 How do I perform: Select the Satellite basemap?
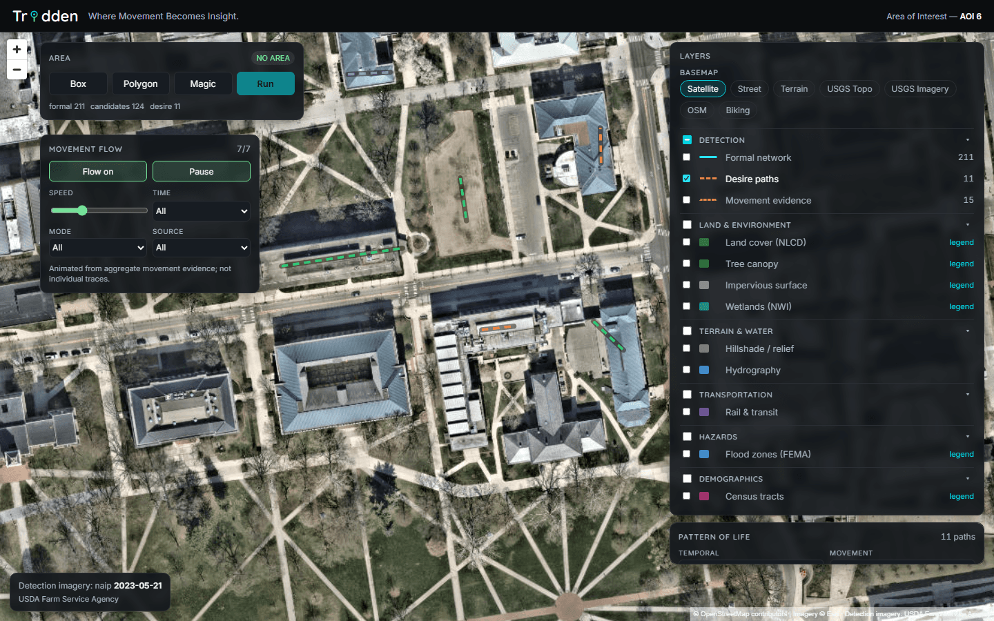click(x=703, y=89)
